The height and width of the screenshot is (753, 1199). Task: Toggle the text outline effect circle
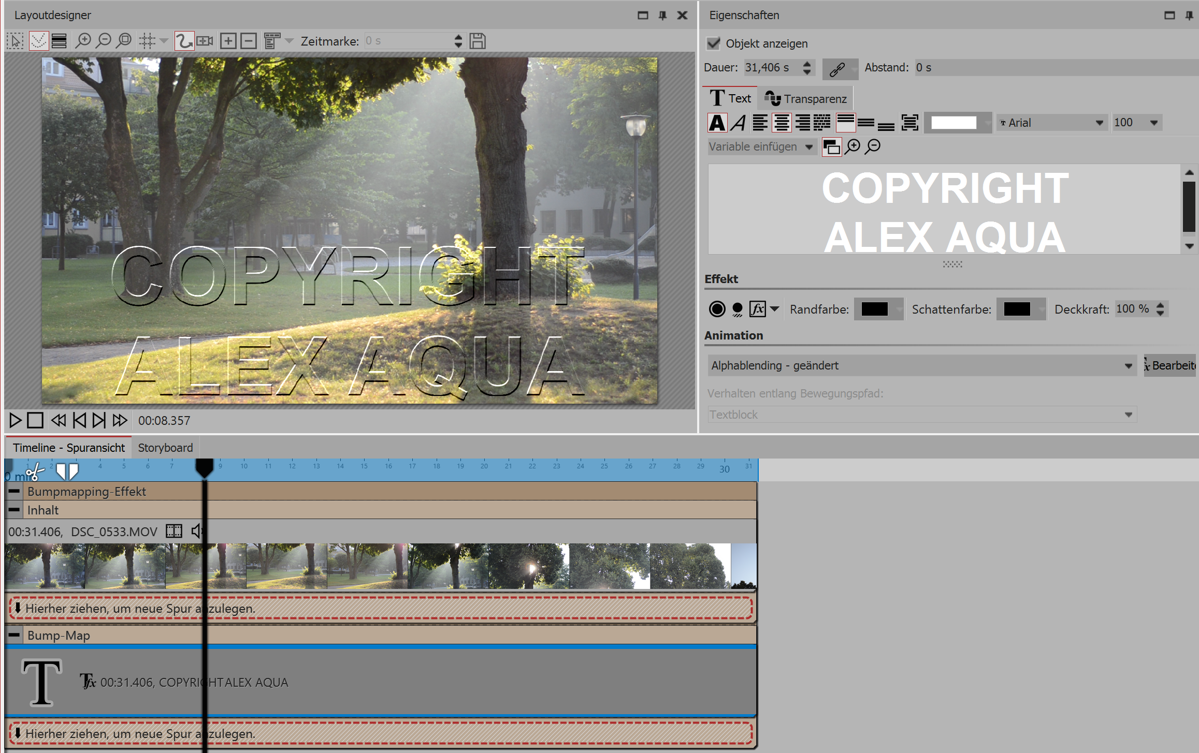click(717, 309)
